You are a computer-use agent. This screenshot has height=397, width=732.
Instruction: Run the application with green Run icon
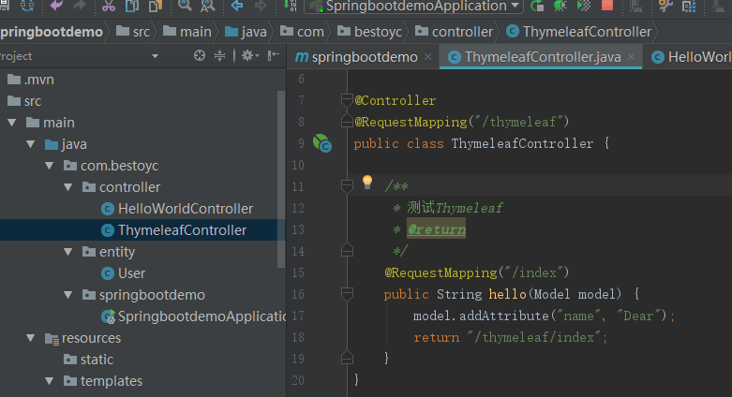pyautogui.click(x=537, y=5)
